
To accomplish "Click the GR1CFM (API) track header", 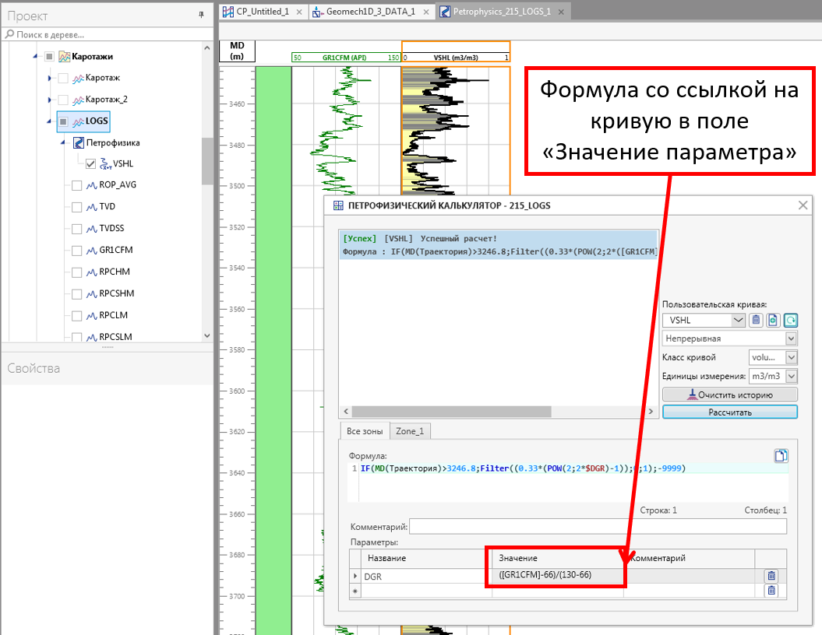I will click(346, 58).
